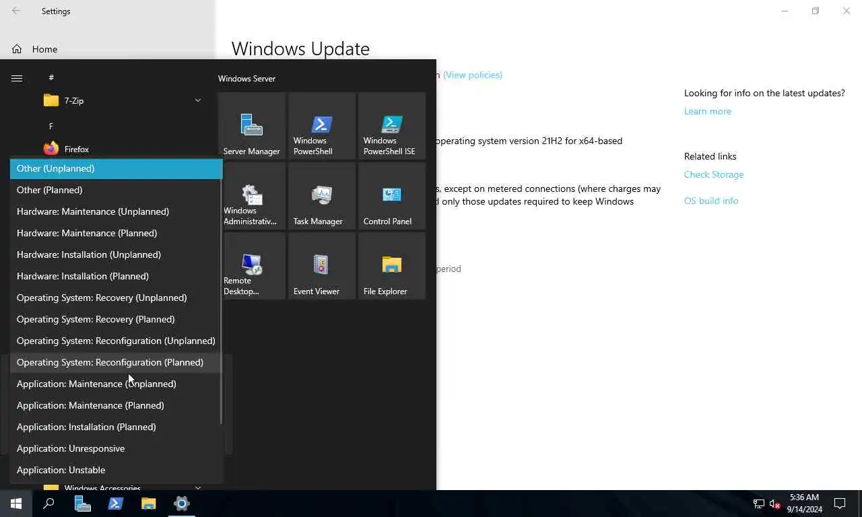The height and width of the screenshot is (517, 862).
Task: Open the Check Storage link
Action: [714, 174]
